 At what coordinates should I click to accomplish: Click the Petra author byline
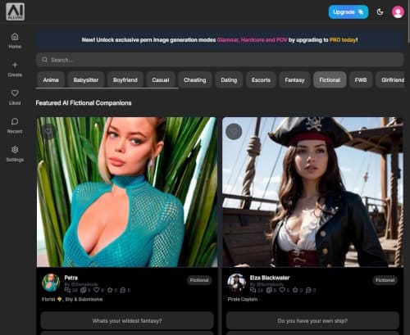click(81, 284)
